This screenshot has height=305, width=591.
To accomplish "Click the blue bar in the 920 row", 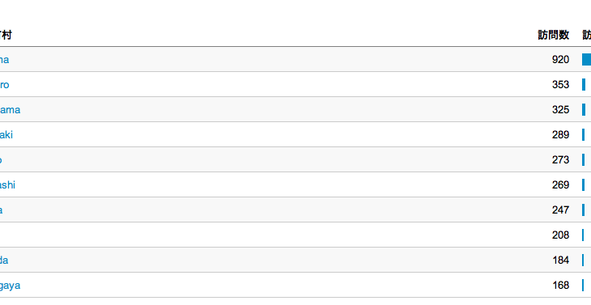I will [x=586, y=60].
